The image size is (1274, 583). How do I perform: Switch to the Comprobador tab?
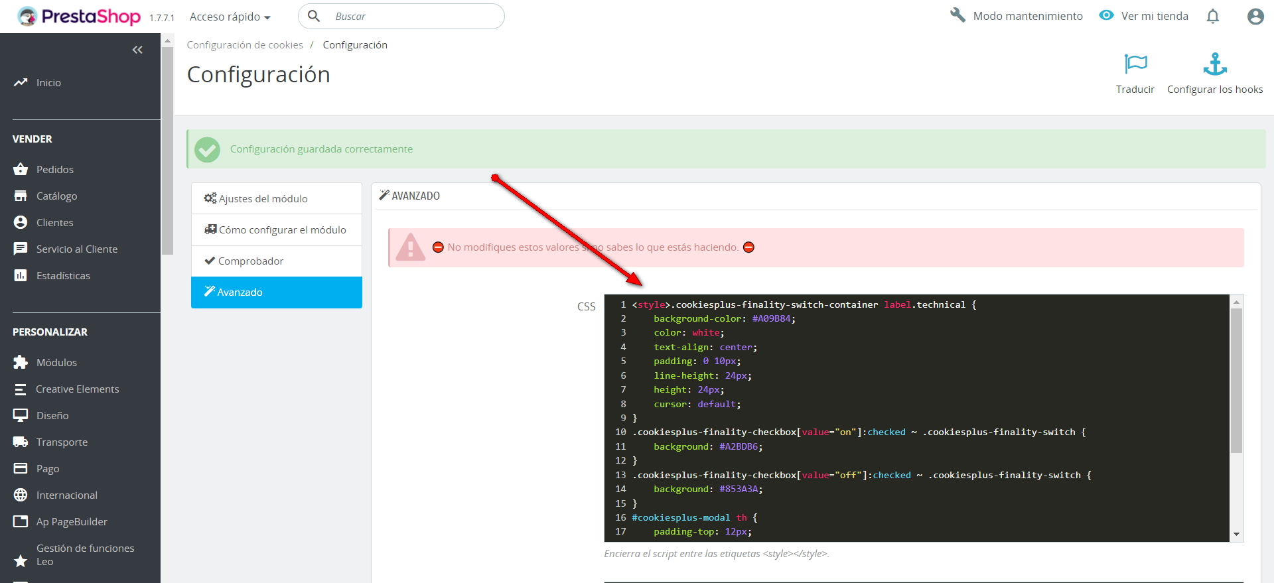(x=277, y=261)
